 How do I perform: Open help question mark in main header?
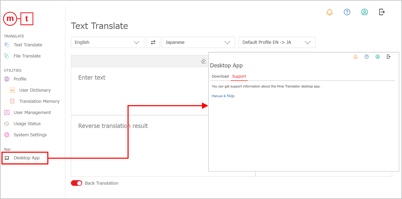(347, 12)
